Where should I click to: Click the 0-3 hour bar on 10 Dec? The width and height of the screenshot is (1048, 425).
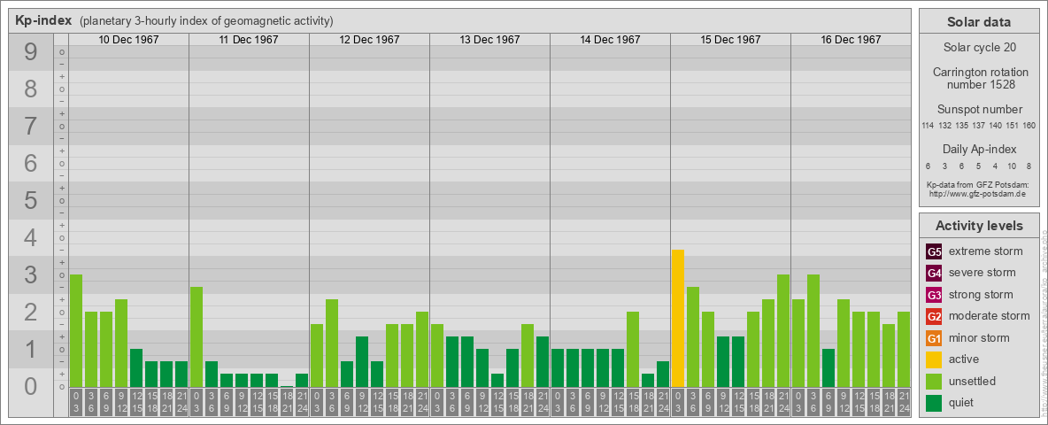pyautogui.click(x=76, y=330)
